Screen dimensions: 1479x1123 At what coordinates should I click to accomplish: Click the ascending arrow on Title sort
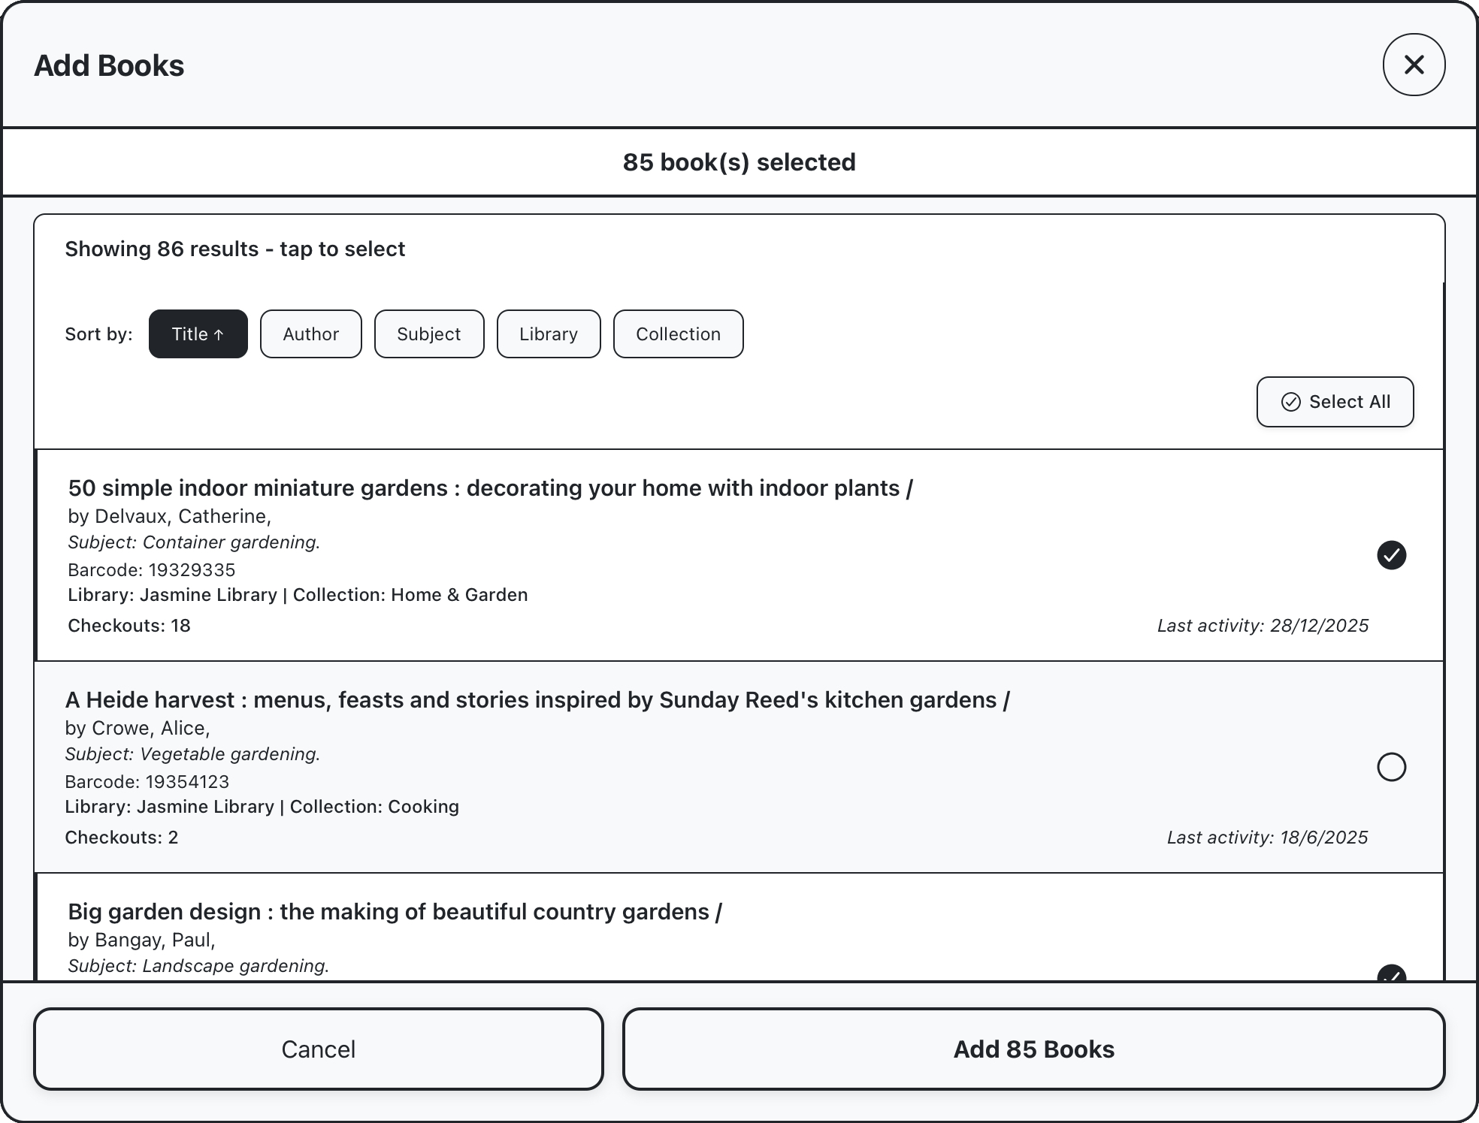pyautogui.click(x=219, y=335)
